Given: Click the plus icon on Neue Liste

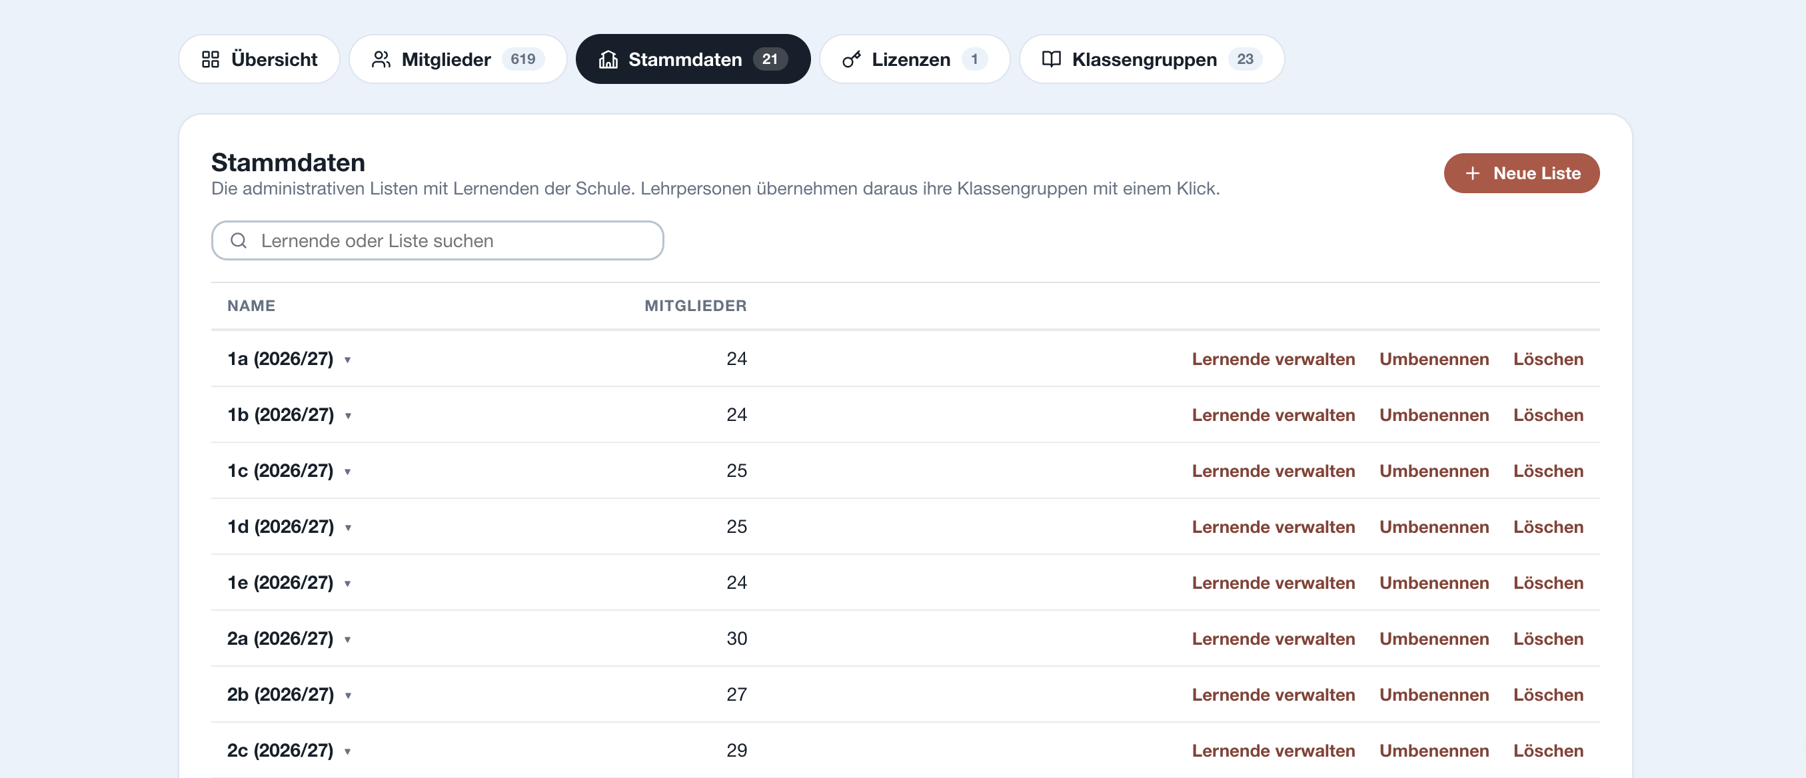Looking at the screenshot, I should [x=1472, y=173].
